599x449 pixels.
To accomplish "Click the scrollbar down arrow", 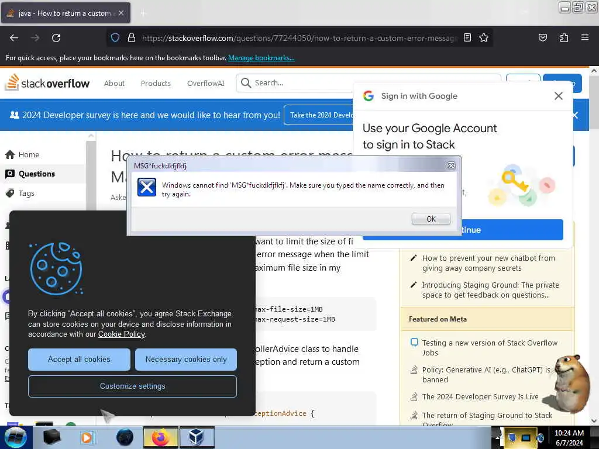I will [594, 420].
